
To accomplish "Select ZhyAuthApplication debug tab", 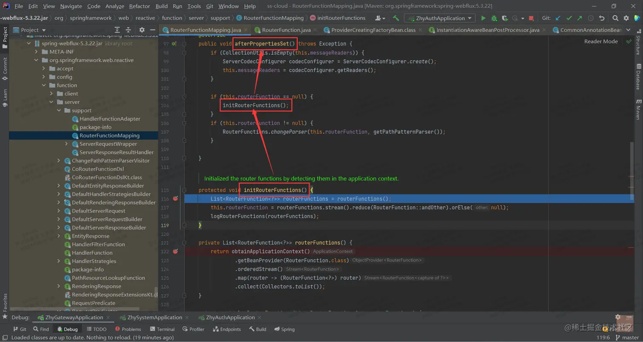I will tap(230, 317).
